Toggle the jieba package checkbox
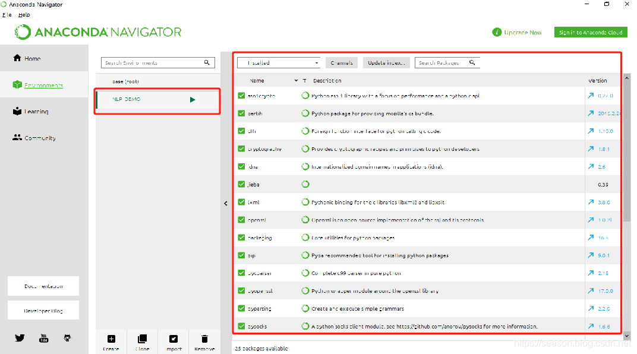The width and height of the screenshot is (637, 354). 241,184
